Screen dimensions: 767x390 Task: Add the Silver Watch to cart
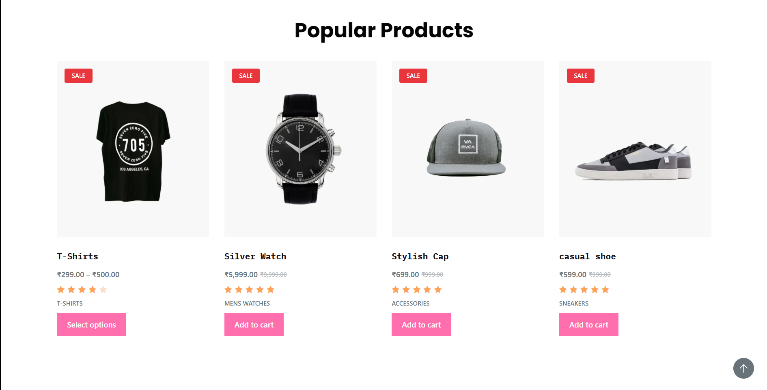(254, 325)
